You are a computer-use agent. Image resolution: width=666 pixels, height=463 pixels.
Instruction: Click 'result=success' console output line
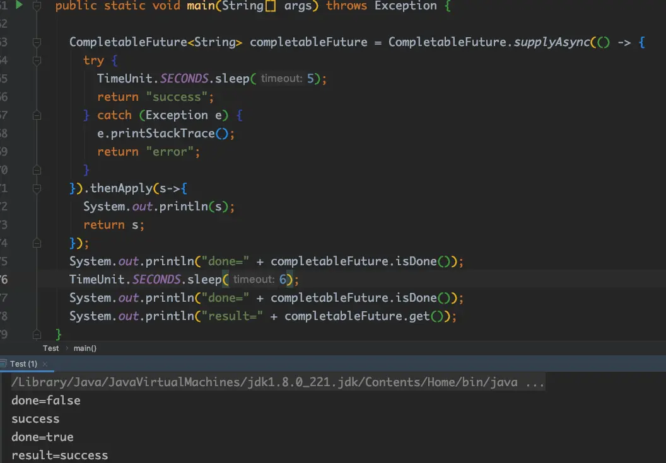tap(60, 455)
